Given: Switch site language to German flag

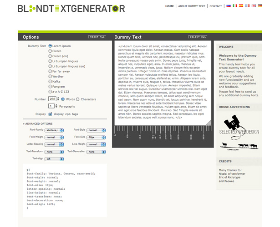Looking at the screenshot, I should point(260,6).
